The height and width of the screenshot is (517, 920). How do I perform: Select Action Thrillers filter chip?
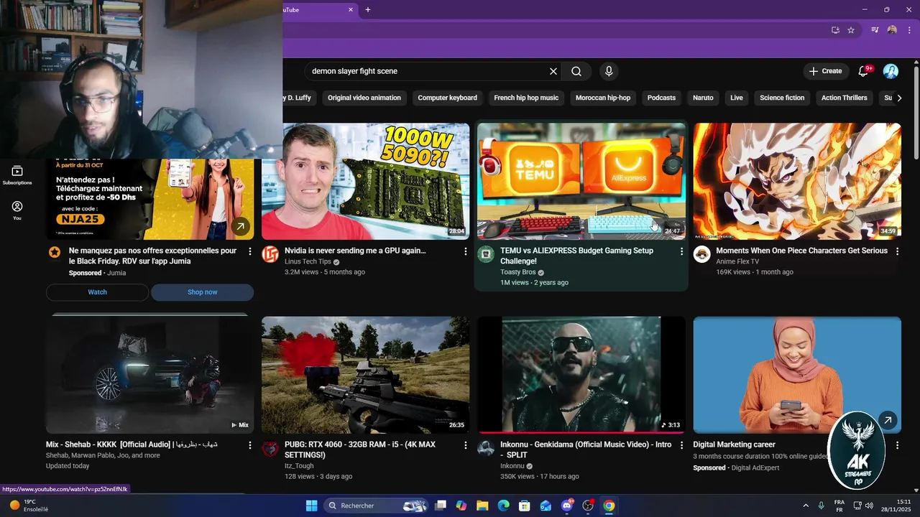coord(845,98)
